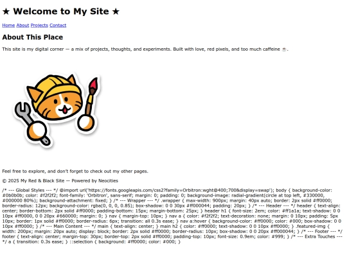Open the Home link
The height and width of the screenshot is (260, 347).
[x=8, y=25]
